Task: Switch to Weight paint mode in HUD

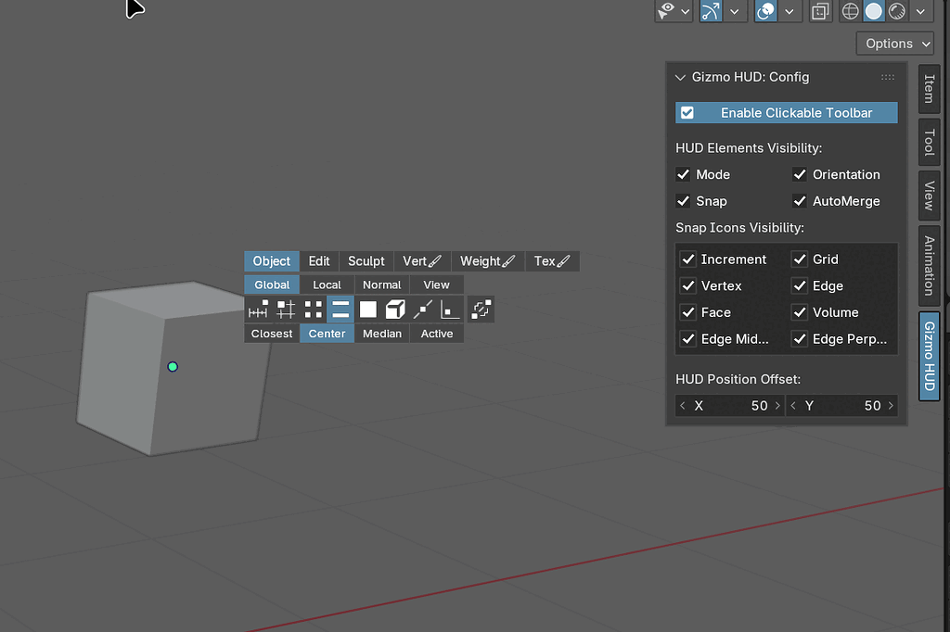Action: tap(488, 261)
